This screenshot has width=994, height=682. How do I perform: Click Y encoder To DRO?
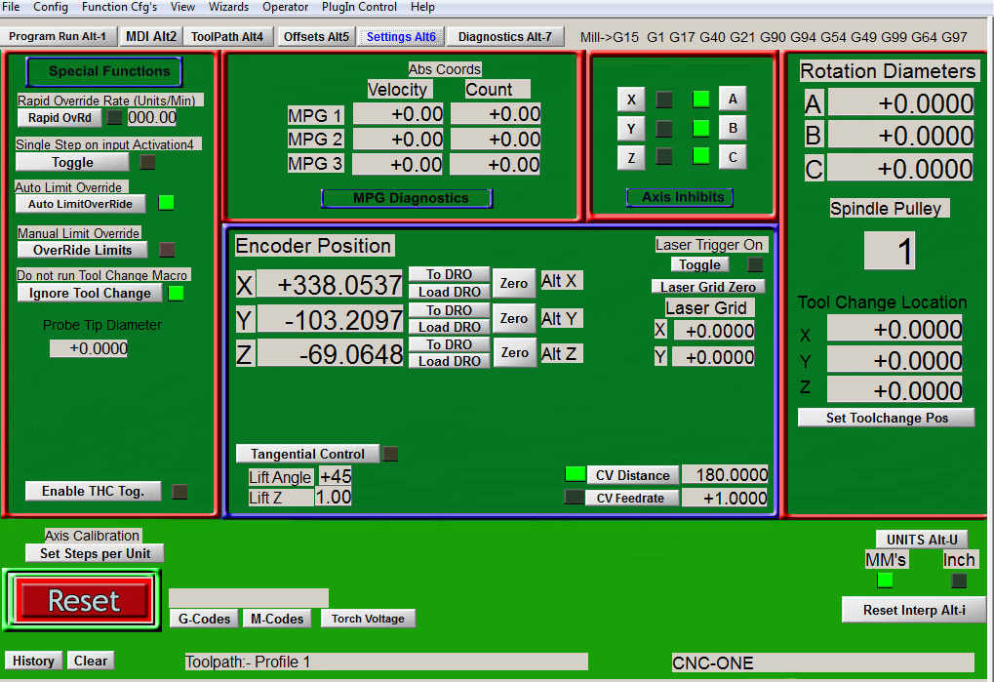(450, 310)
